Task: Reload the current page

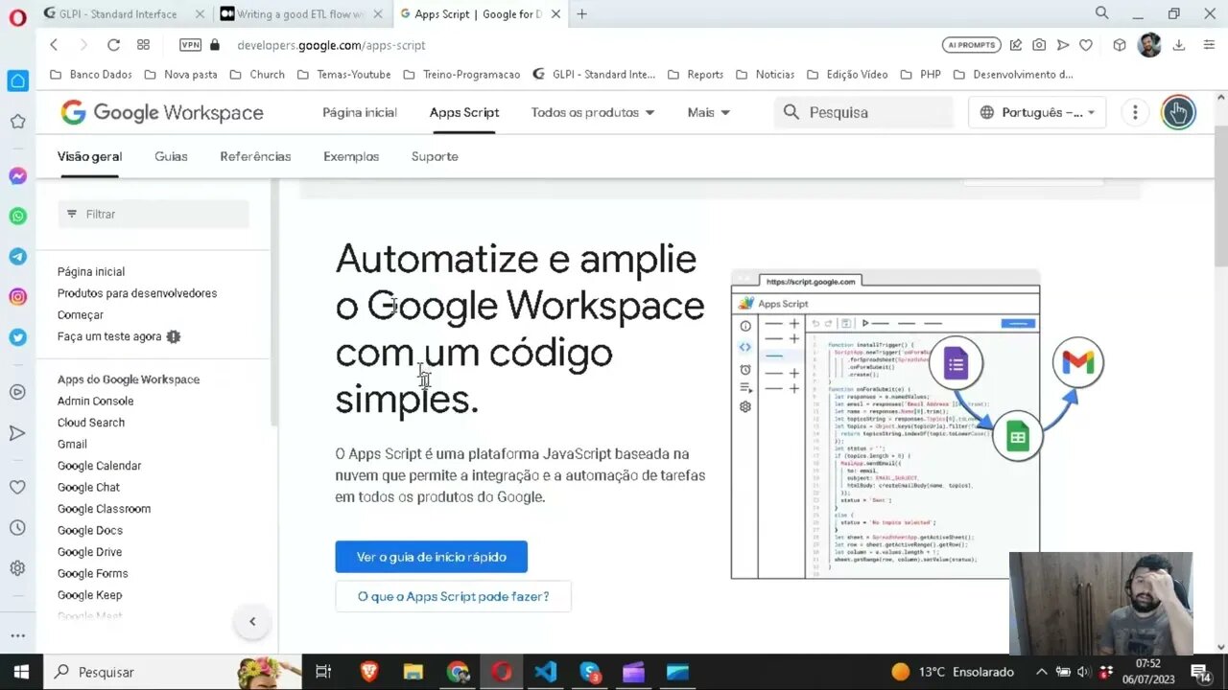Action: [x=113, y=45]
